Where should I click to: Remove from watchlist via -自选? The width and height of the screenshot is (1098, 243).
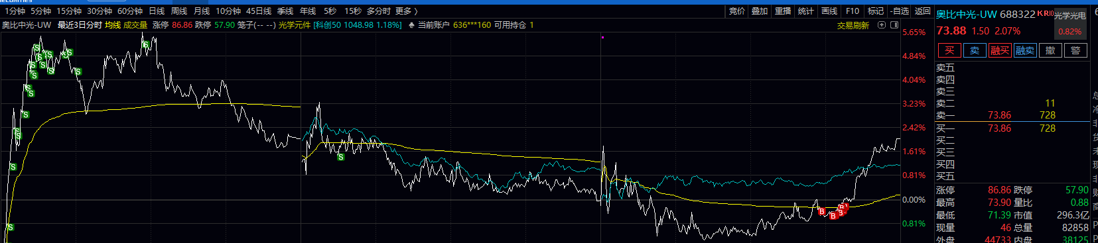pos(900,11)
